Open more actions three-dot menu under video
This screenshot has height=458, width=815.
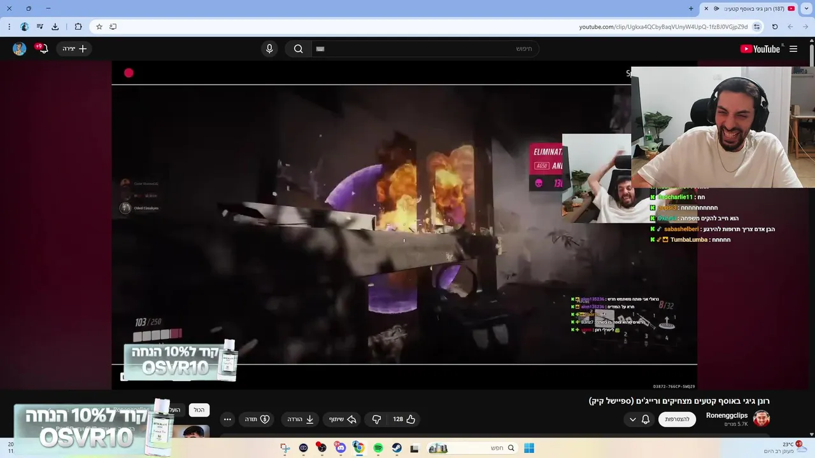click(x=227, y=419)
